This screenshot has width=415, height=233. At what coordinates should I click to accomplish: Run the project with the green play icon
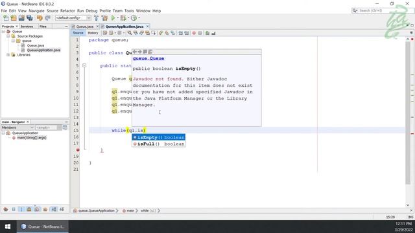(x=113, y=18)
